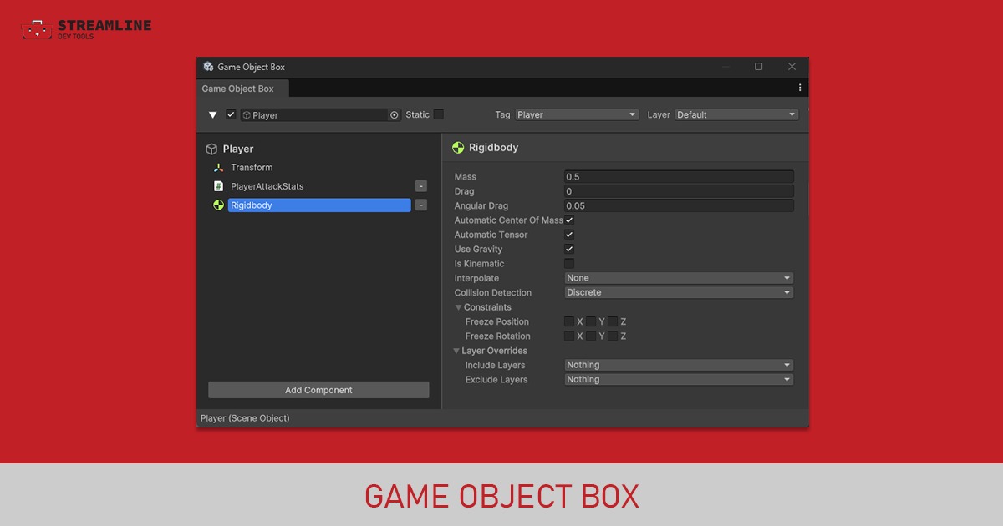1003x526 pixels.
Task: Remove the Rigidbody component with its minus button
Action: pyautogui.click(x=421, y=205)
